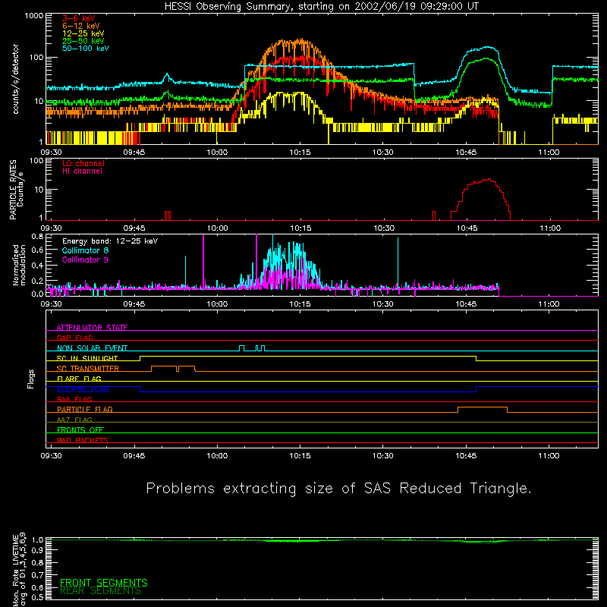Click the PARTICLE FLAG raised step near 10:45
Image resolution: width=607 pixels, height=607 pixels.
pyautogui.click(x=483, y=407)
